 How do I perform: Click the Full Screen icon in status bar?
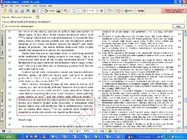[3, 131]
